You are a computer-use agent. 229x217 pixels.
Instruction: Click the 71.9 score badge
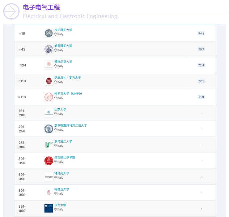point(201,97)
